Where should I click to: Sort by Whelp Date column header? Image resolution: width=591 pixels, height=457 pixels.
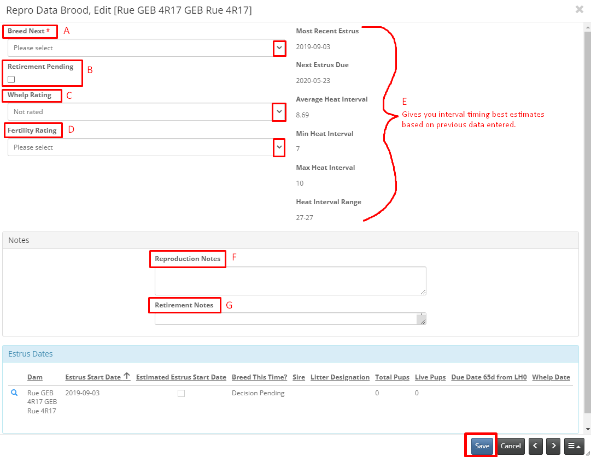point(551,377)
